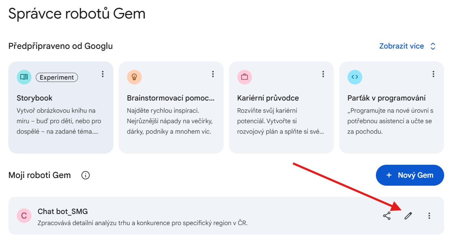Click the Parťák v programování code icon
Image resolution: width=455 pixels, height=237 pixels.
pyautogui.click(x=355, y=77)
